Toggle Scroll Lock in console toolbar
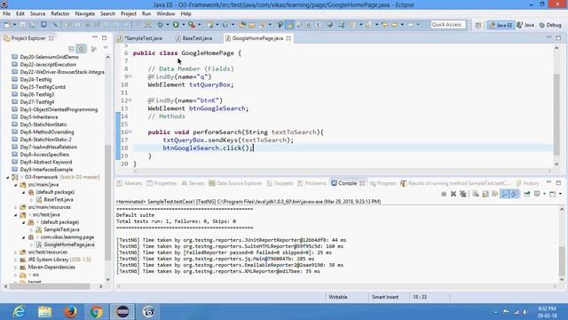 click(485, 194)
